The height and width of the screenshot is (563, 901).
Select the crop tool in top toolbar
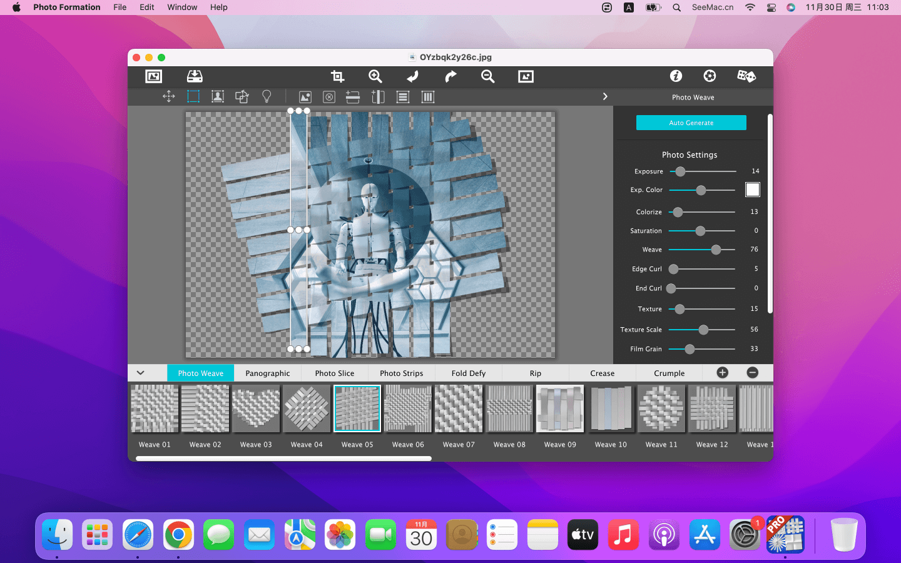coord(337,76)
